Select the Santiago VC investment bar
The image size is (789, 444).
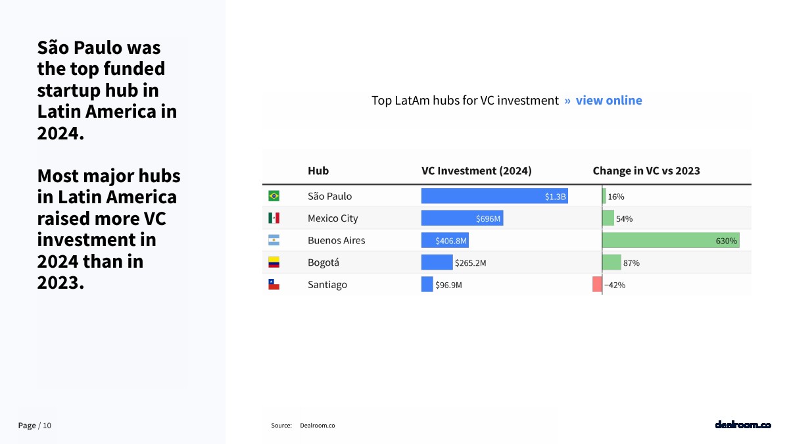click(427, 284)
